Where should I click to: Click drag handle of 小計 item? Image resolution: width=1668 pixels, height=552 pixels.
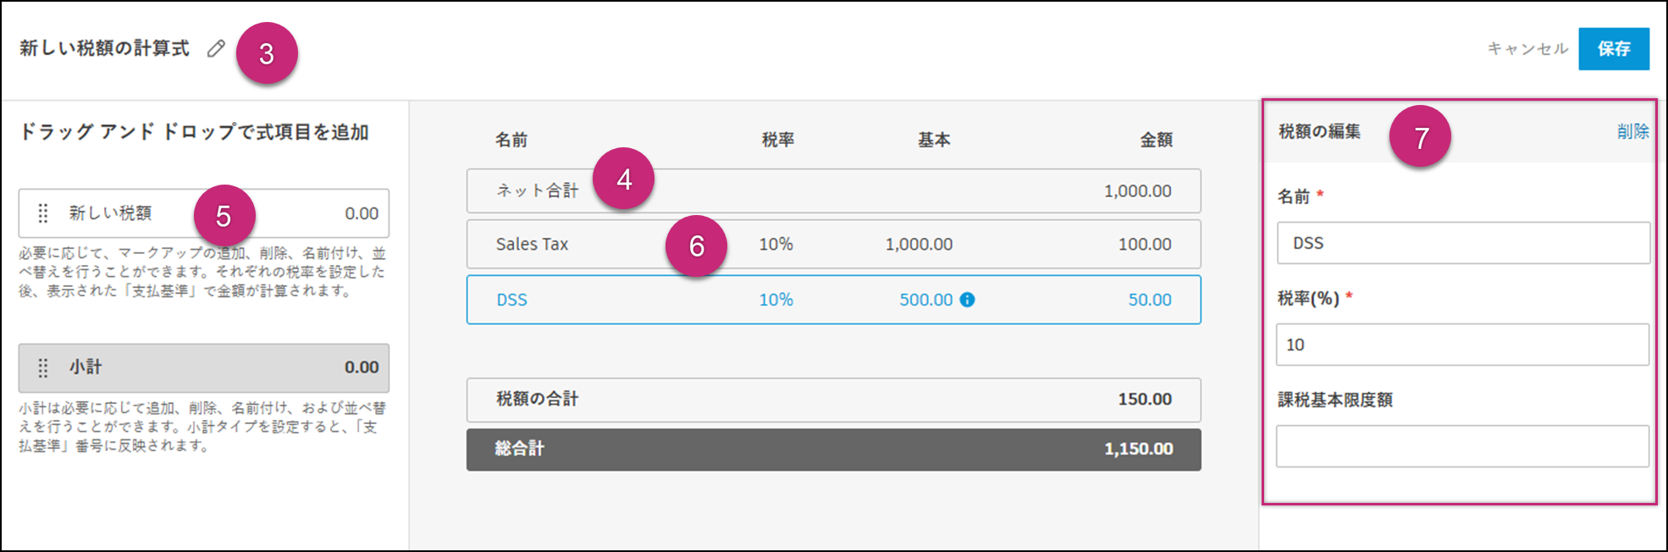point(43,367)
